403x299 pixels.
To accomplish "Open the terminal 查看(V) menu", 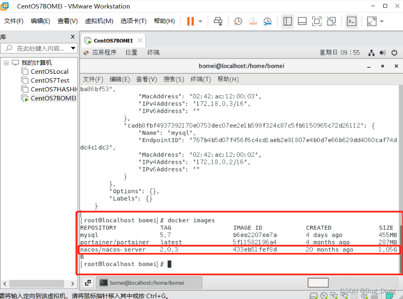I will coord(146,79).
